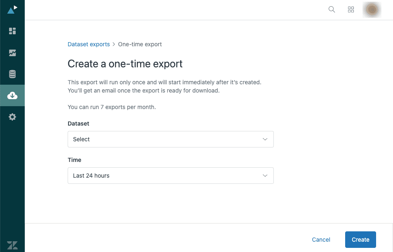Open the dashboards panel in the sidebar
Screen dimensions: 393x252
click(x=12, y=31)
